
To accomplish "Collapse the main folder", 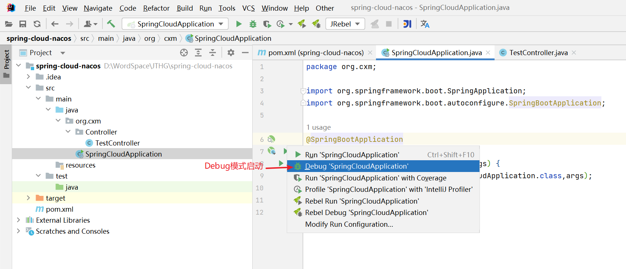I will pyautogui.click(x=39, y=98).
